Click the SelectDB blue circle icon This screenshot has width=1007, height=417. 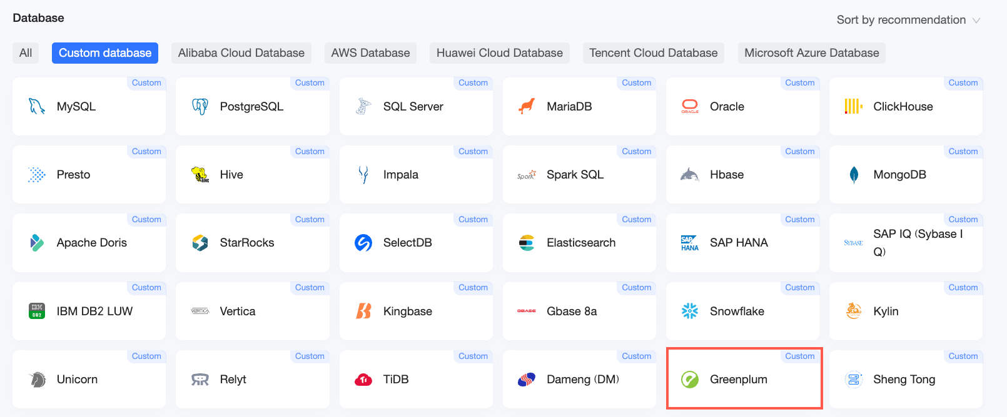tap(363, 243)
